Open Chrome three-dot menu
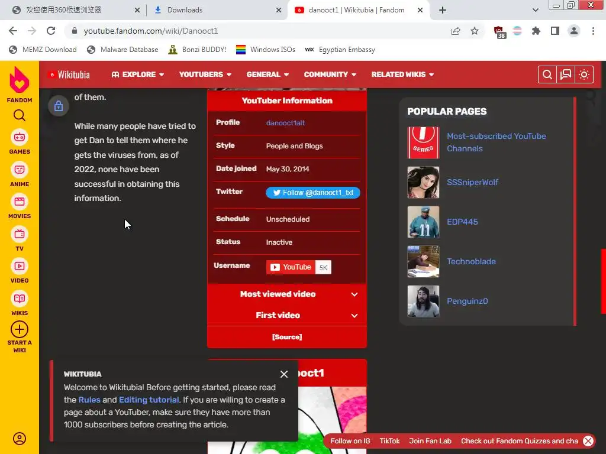Image resolution: width=606 pixels, height=454 pixels. pos(593,31)
